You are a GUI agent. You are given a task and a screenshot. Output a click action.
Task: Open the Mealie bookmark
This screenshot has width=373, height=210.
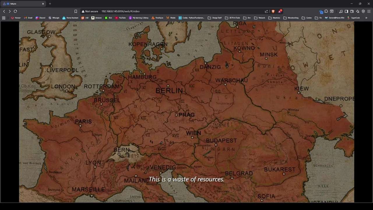171,18
